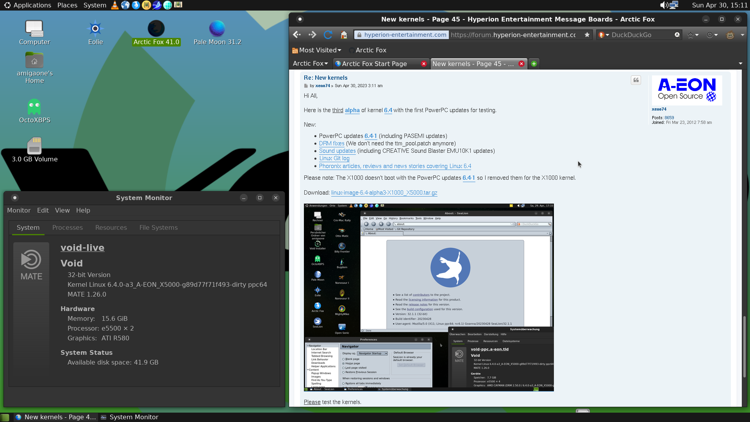This screenshot has width=750, height=422.
Task: Open the DRM fixes link
Action: tap(332, 143)
